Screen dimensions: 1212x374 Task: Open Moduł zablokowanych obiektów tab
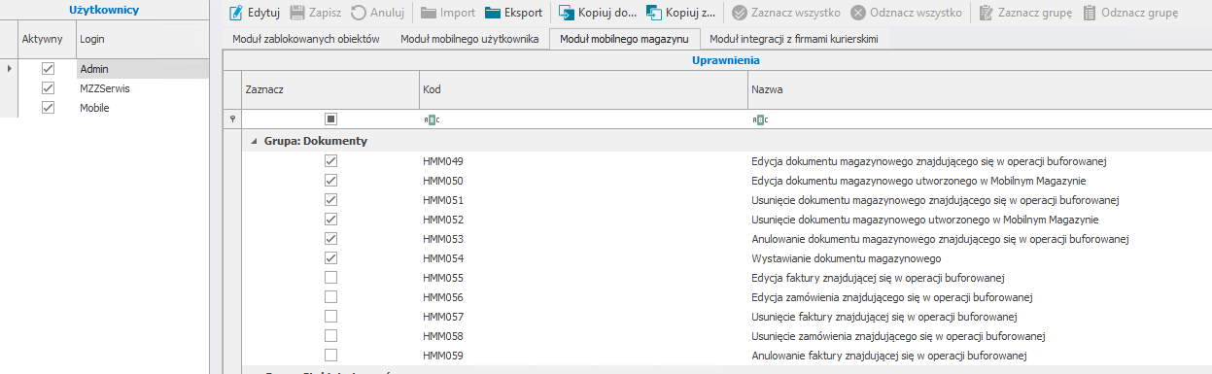click(307, 40)
